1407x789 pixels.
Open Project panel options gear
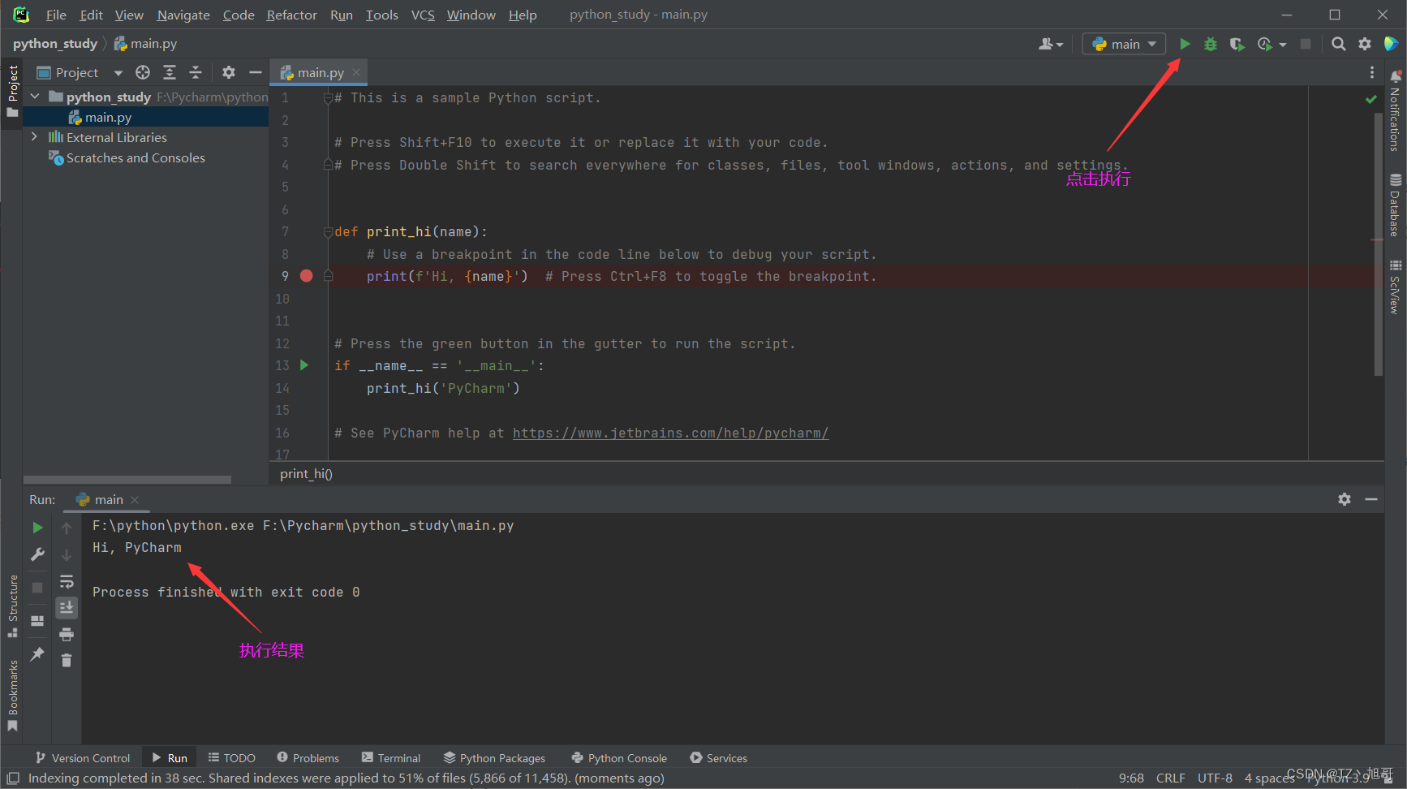pyautogui.click(x=229, y=72)
